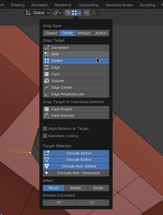Image resolution: width=163 pixels, height=215 pixels.
Task: Switch to the Scripting workspace tab
Action: (147, 5)
